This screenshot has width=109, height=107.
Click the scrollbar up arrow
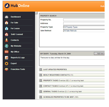(36, 13)
